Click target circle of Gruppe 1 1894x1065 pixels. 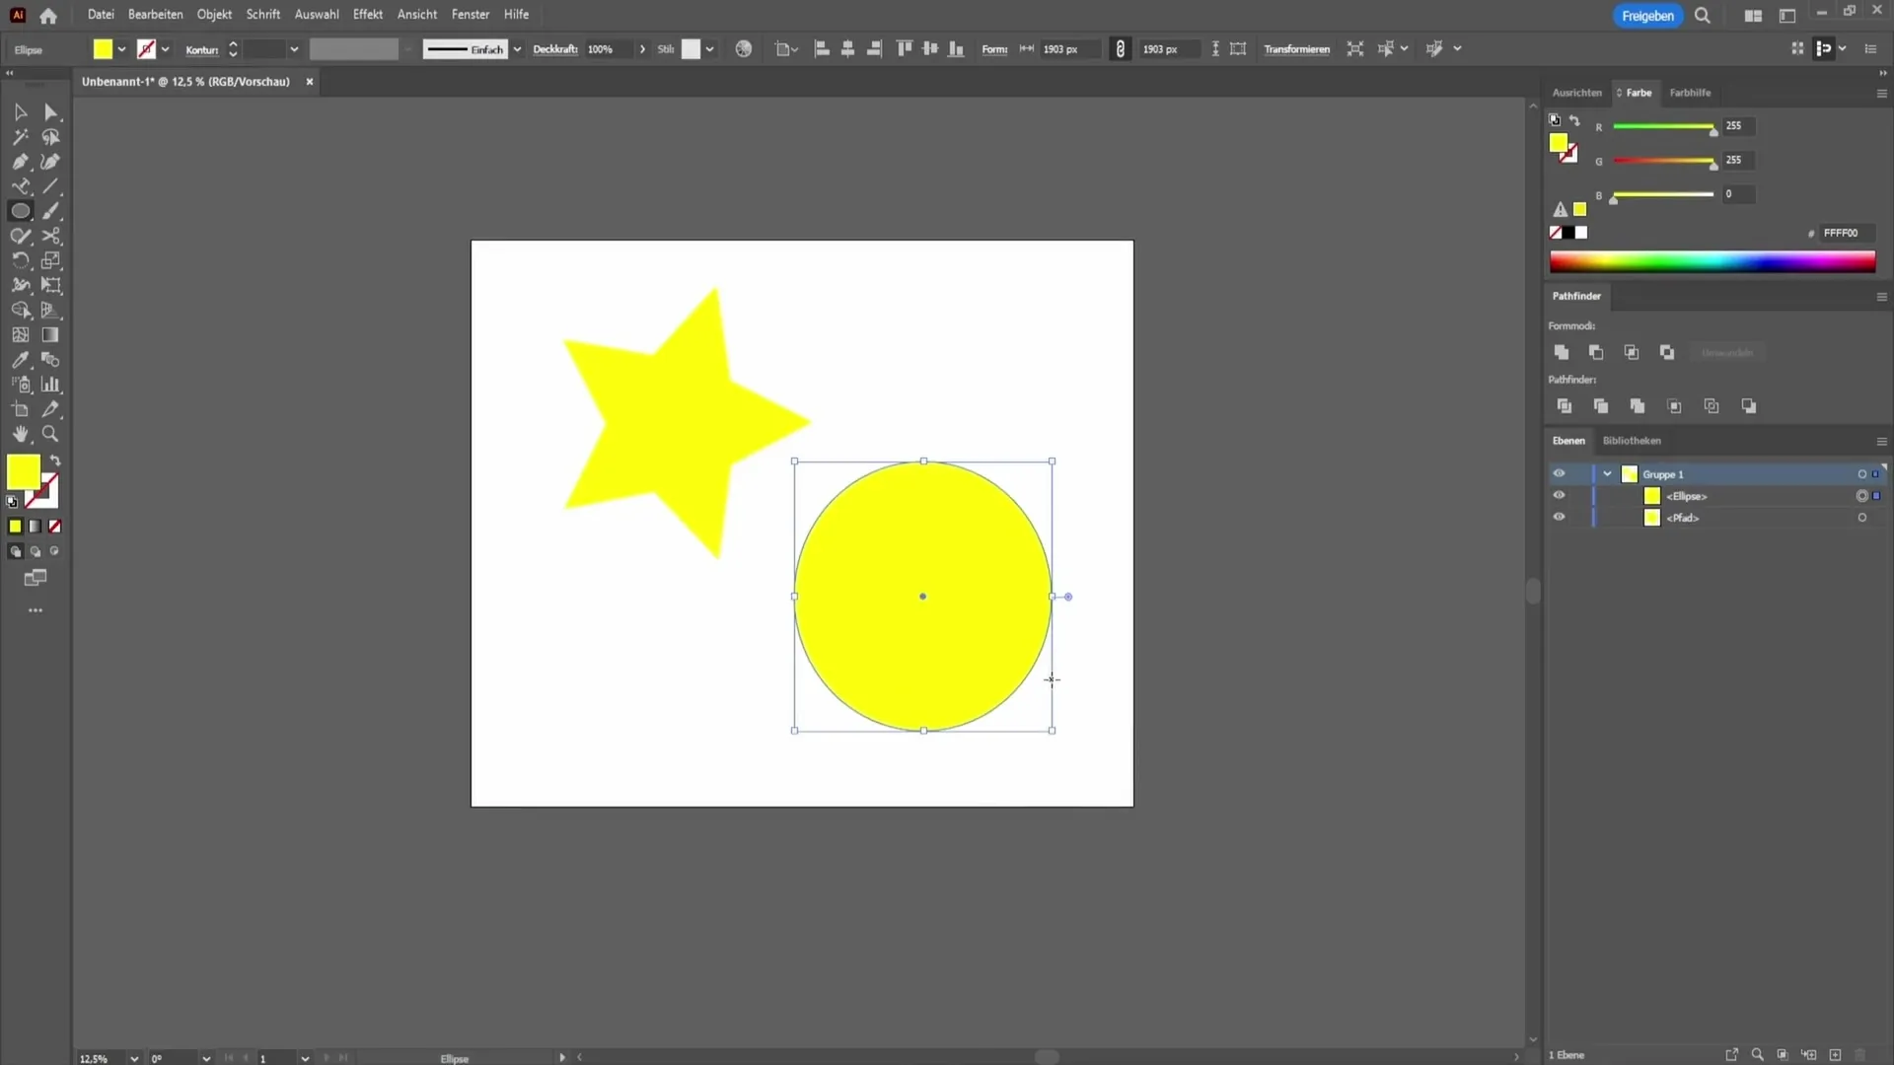[1862, 474]
